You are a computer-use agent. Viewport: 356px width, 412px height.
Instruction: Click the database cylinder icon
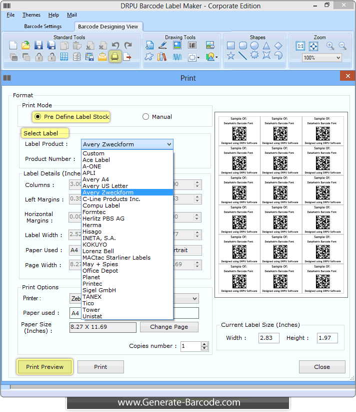(76, 57)
